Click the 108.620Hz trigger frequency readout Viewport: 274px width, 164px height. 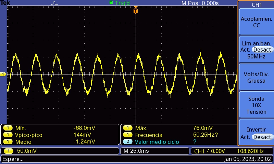pyautogui.click(x=250, y=151)
